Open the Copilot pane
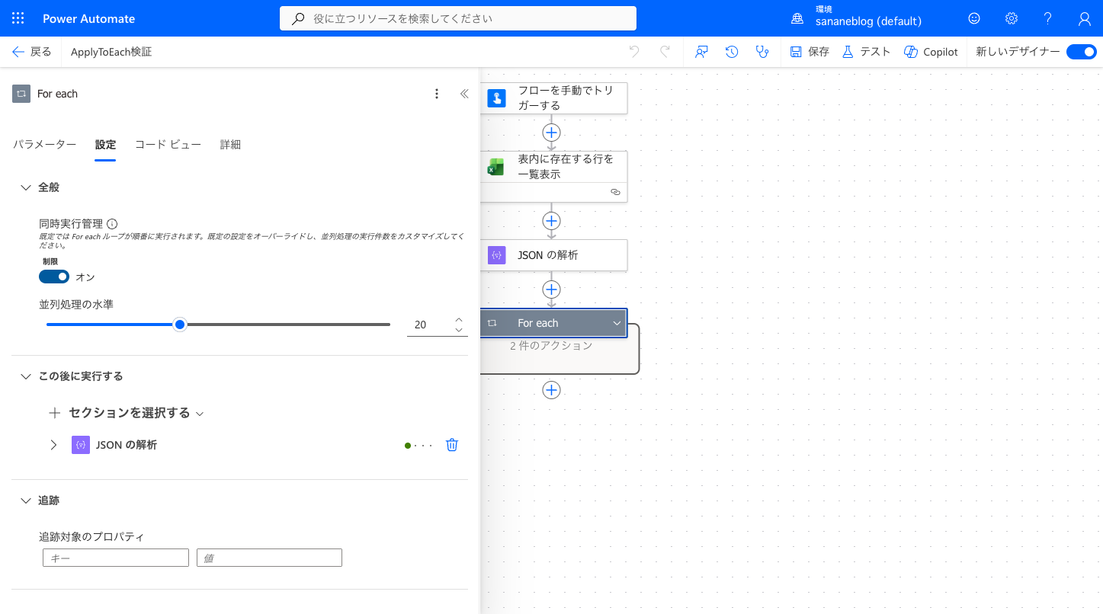Screen dimensions: 1103x614 click(x=931, y=52)
